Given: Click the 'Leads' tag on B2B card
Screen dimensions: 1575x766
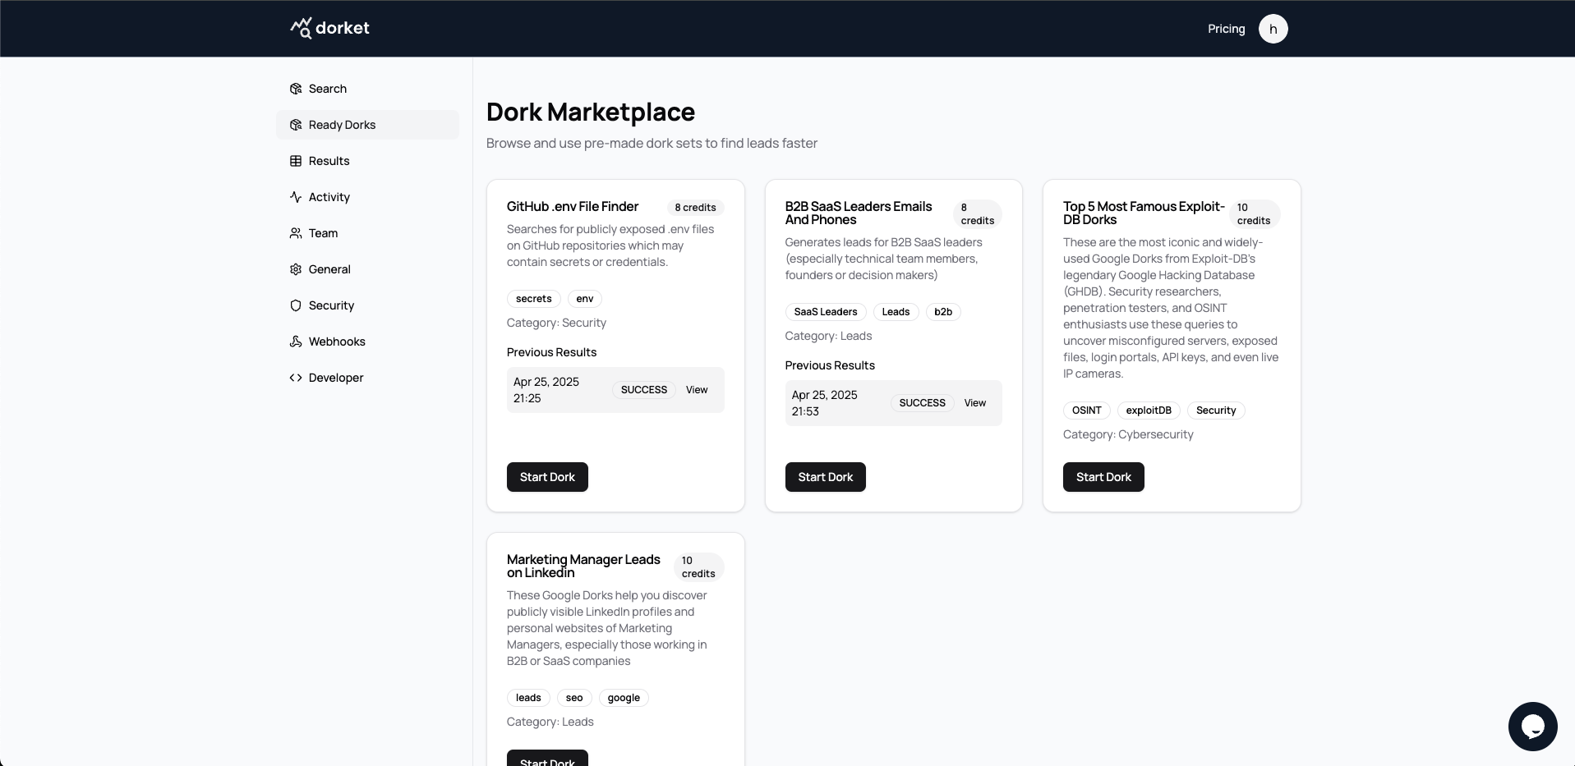Looking at the screenshot, I should [896, 312].
